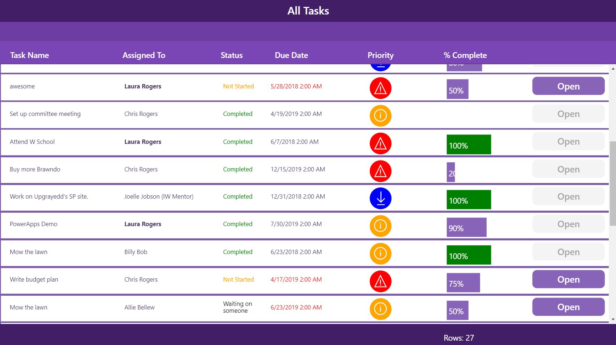616x345 pixels.
Task: Click the 100% progress bar for Attend W School
Action: [x=469, y=144]
